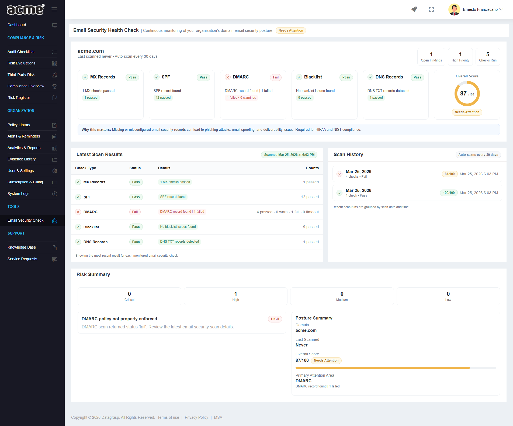Click the User & Settings gear icon
This screenshot has height=426, width=513.
55,171
